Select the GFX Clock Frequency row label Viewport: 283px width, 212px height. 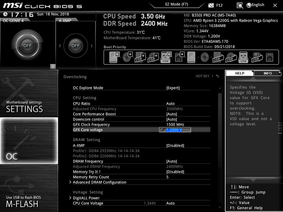(x=91, y=124)
